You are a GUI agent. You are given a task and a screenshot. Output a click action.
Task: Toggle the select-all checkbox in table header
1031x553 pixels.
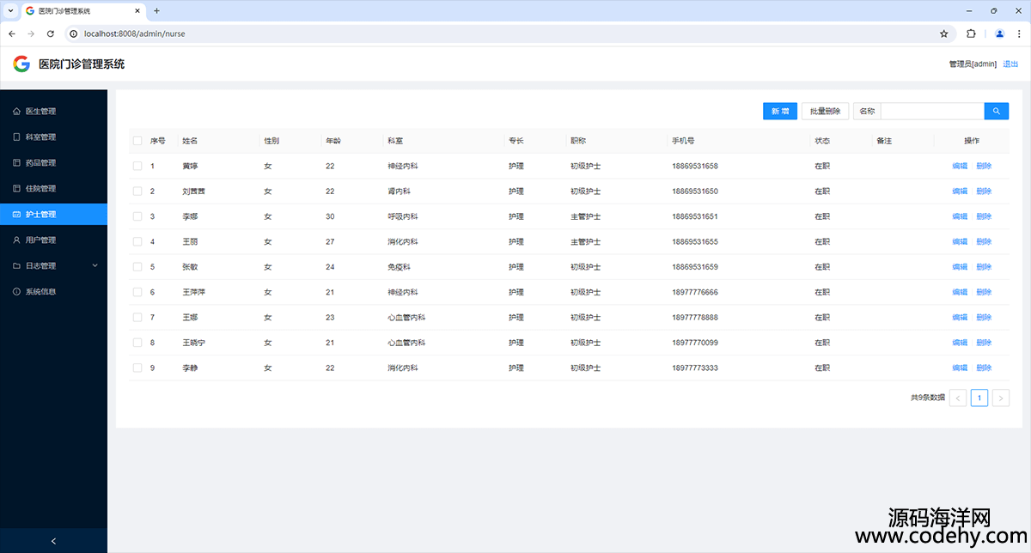(x=137, y=141)
